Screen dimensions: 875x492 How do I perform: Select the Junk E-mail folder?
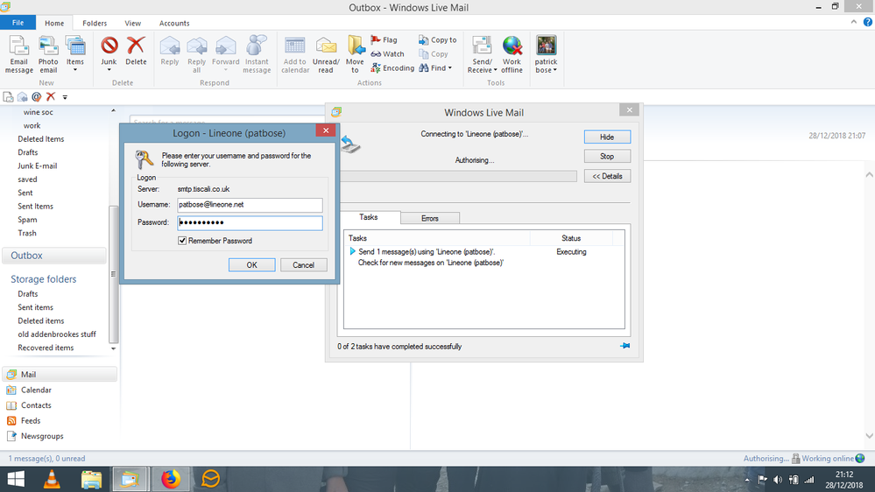click(38, 165)
